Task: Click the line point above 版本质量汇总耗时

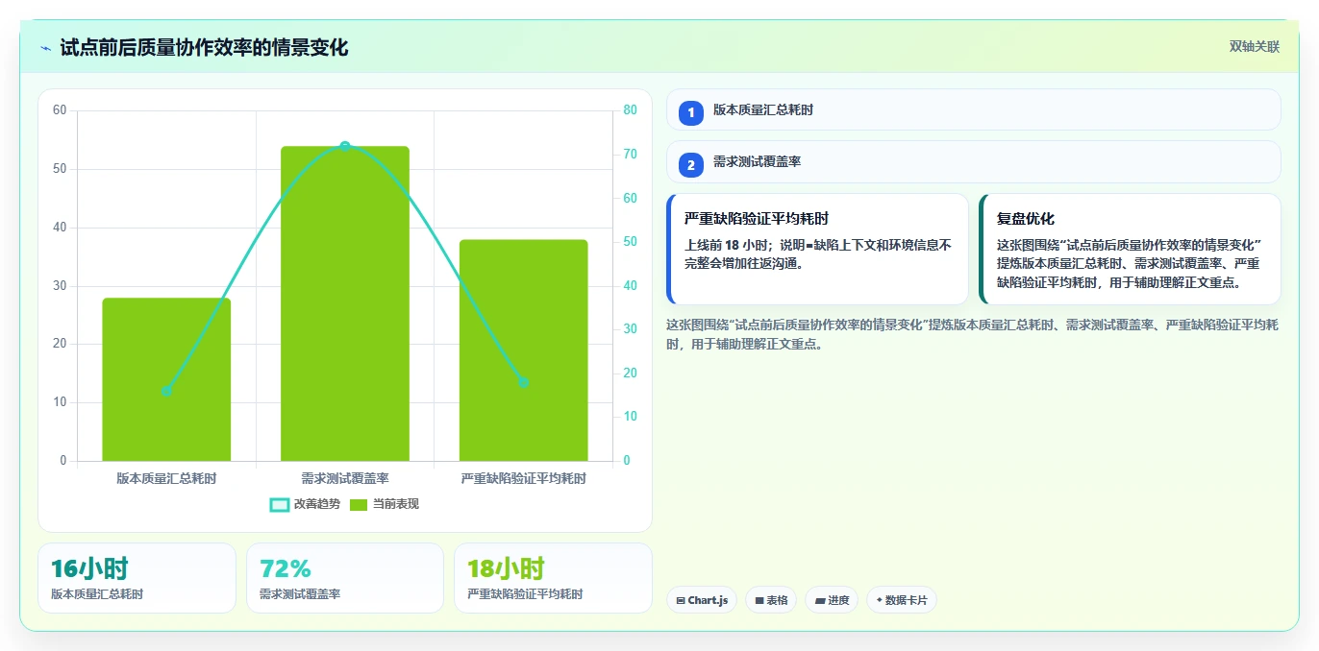Action: tap(166, 391)
